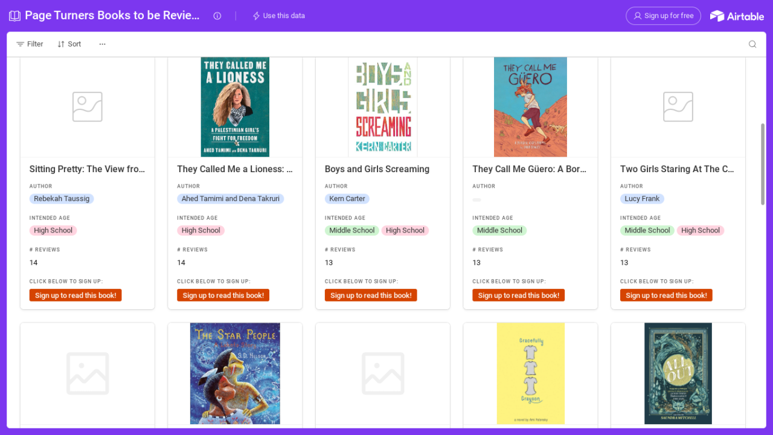
Task: Open They Called Me a Lioness cover
Action: coord(235,107)
